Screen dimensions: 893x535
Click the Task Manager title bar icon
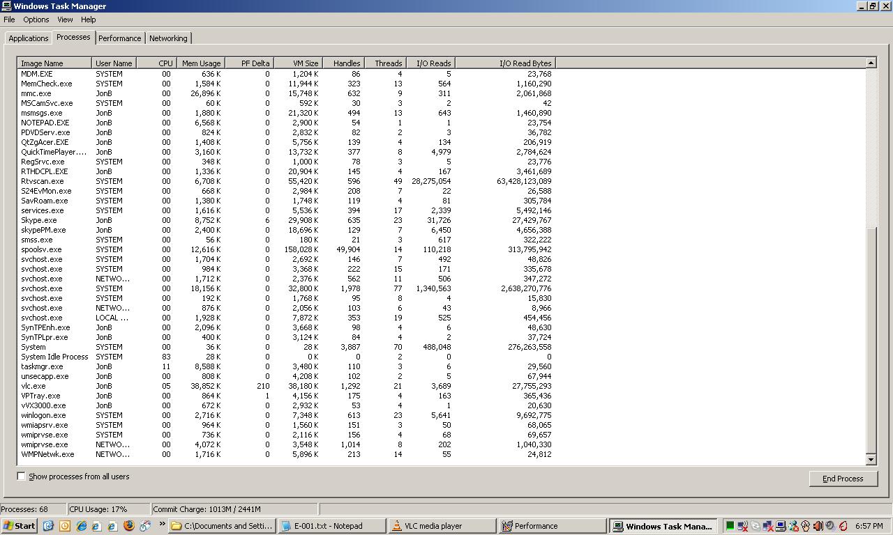pos(6,6)
